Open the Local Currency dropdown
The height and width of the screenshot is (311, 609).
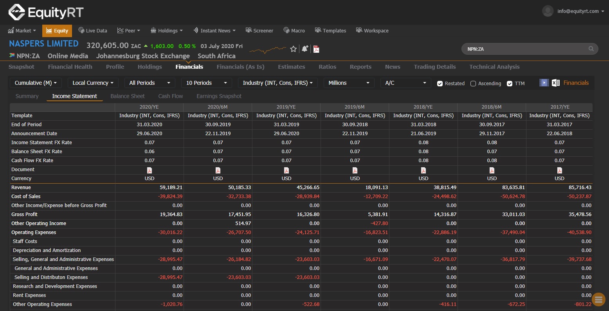pos(93,83)
